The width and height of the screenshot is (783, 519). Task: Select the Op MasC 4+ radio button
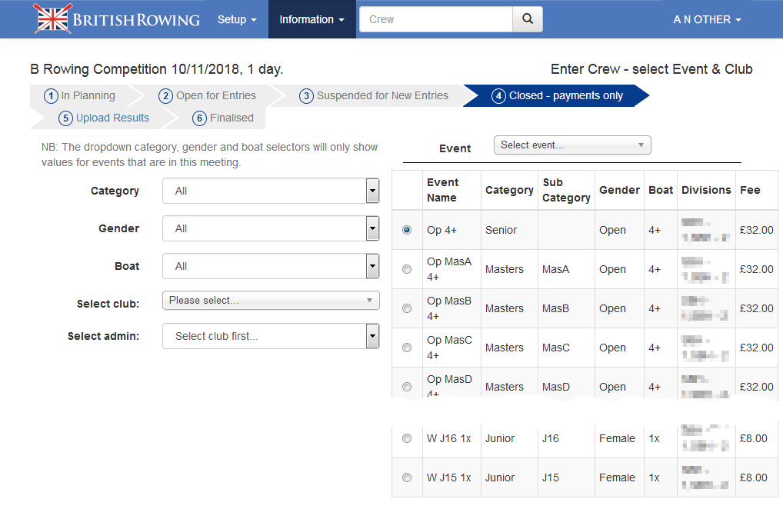pos(407,348)
